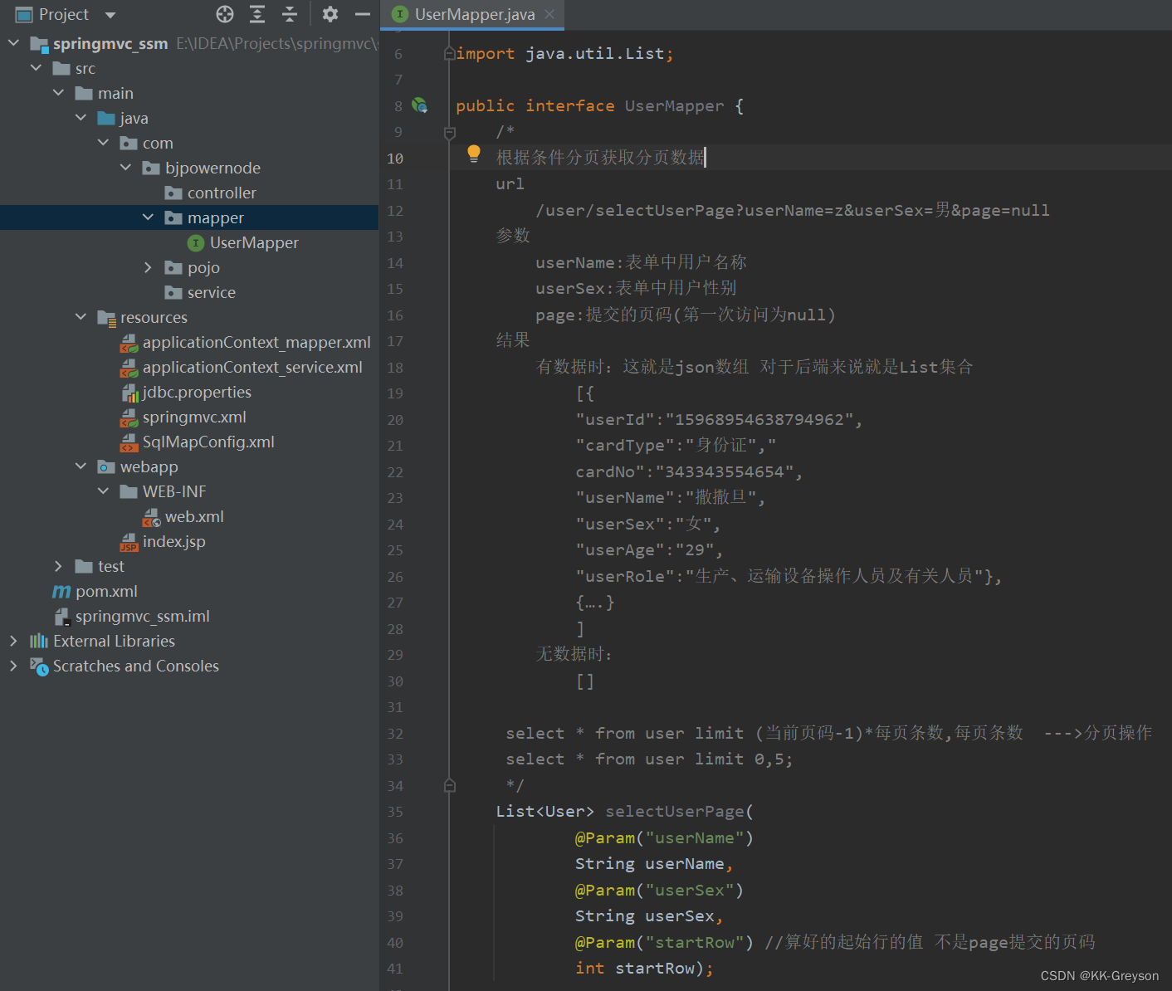Collapse the bjpowernode package chevron
This screenshot has height=991, width=1172.
point(125,168)
